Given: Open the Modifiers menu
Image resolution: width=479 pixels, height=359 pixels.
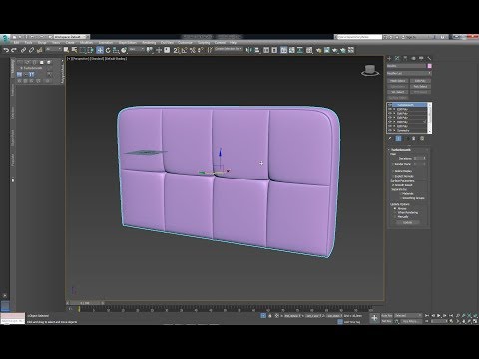Looking at the screenshot, I should coord(86,43).
